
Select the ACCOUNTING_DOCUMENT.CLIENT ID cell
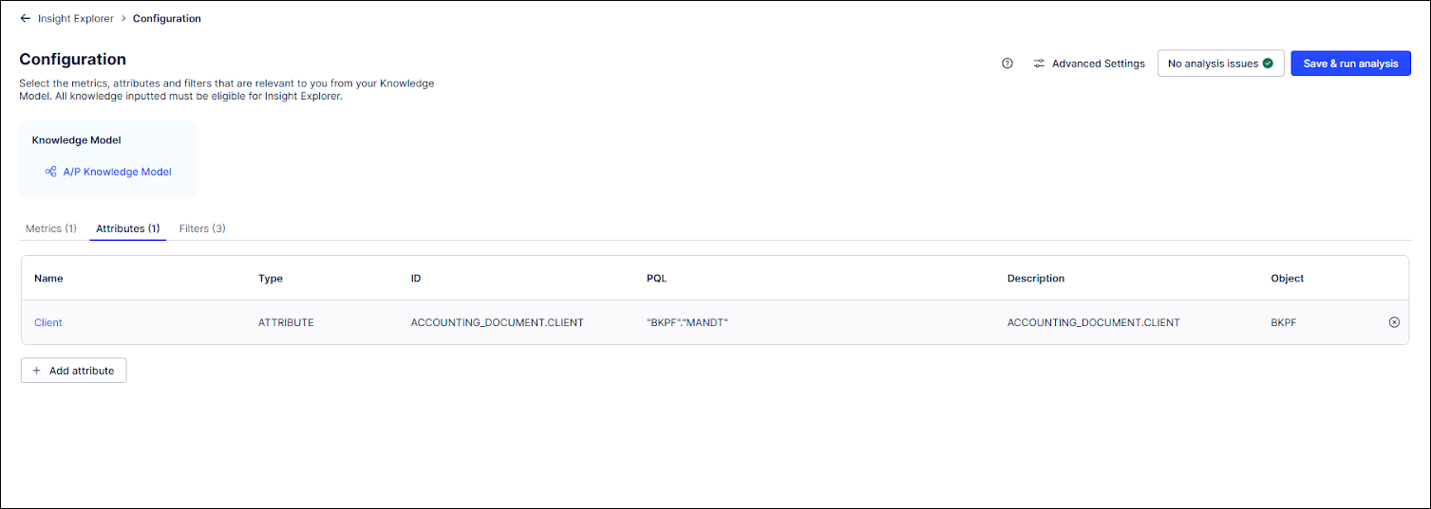tap(497, 322)
